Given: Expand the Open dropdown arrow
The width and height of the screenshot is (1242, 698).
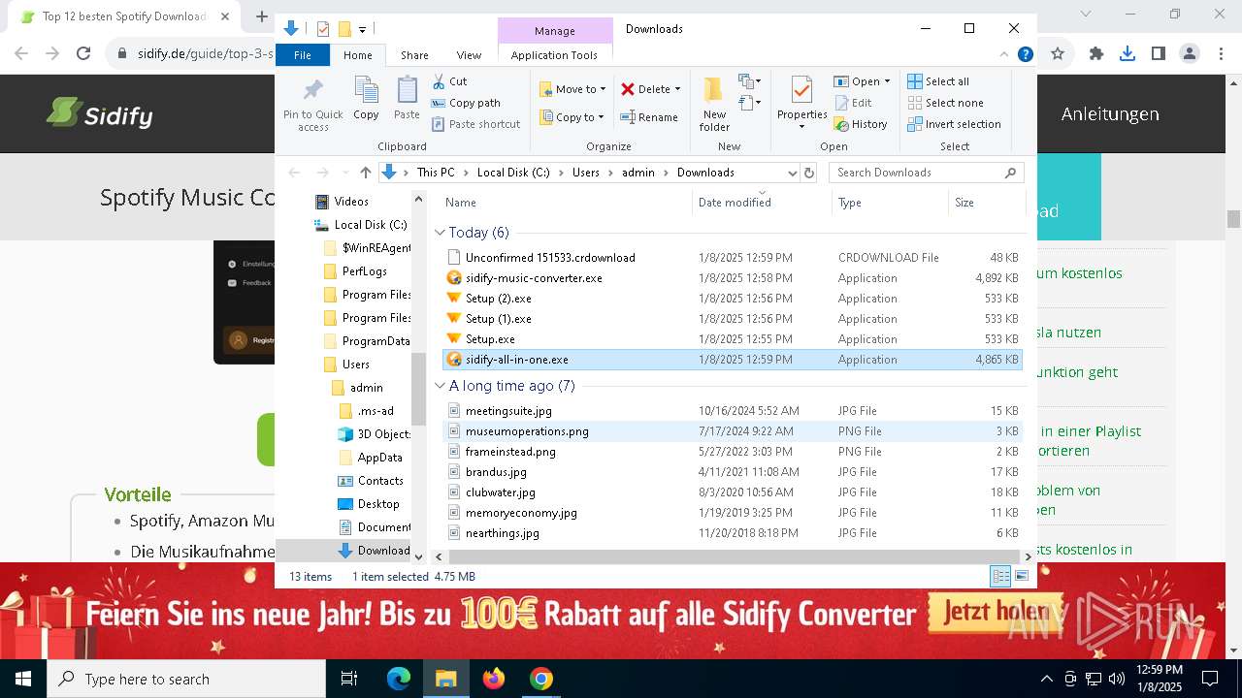Looking at the screenshot, I should 888,81.
